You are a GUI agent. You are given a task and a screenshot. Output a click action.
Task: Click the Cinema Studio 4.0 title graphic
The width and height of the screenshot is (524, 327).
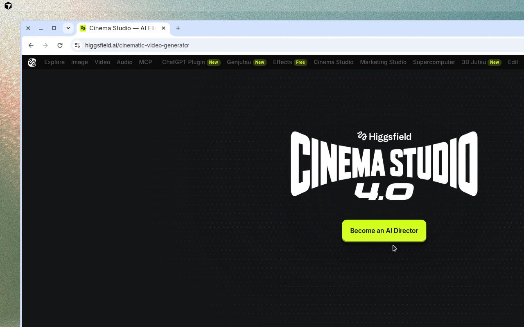coord(384,166)
